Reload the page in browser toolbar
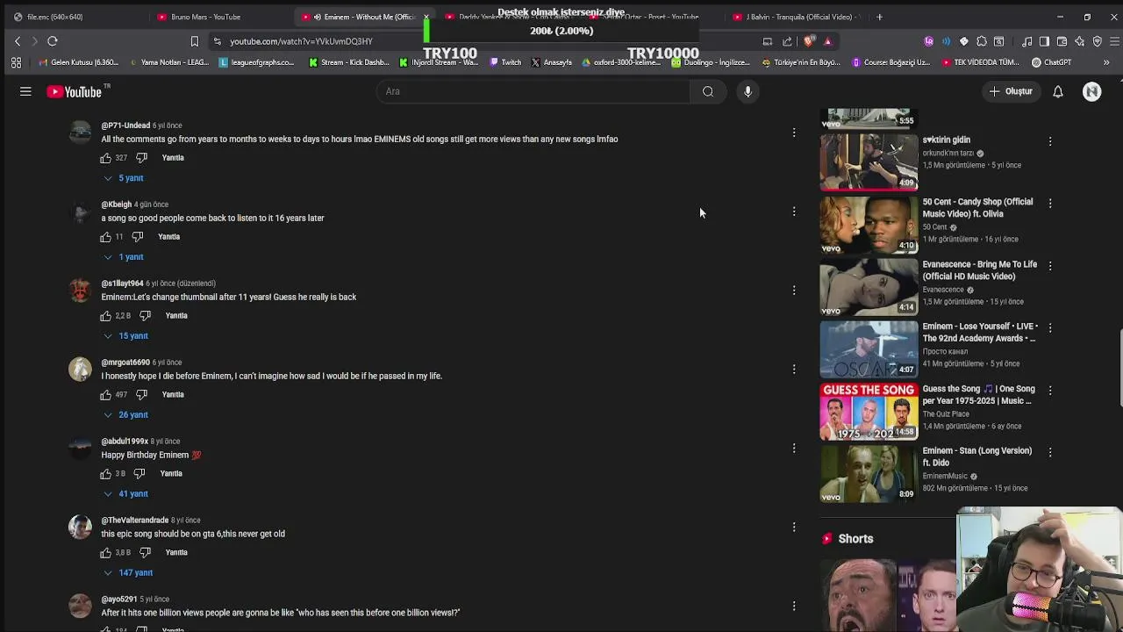Viewport: 1123px width, 632px height. (53, 41)
